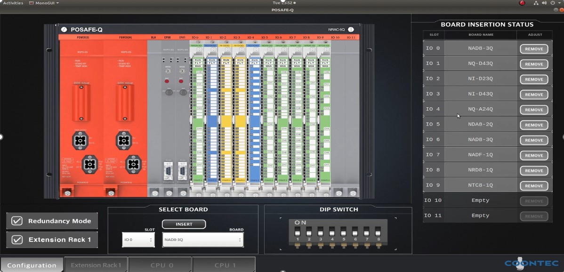Select the blue NQ-A24Q board in rack slot IO 4
564x272 pixels.
click(254, 118)
